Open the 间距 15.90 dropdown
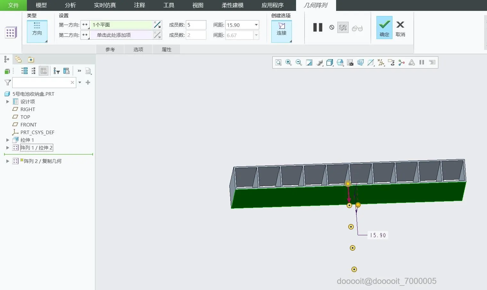 [256, 25]
